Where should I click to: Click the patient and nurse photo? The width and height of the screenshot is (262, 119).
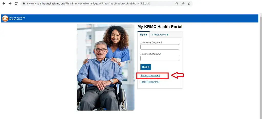click(106, 67)
